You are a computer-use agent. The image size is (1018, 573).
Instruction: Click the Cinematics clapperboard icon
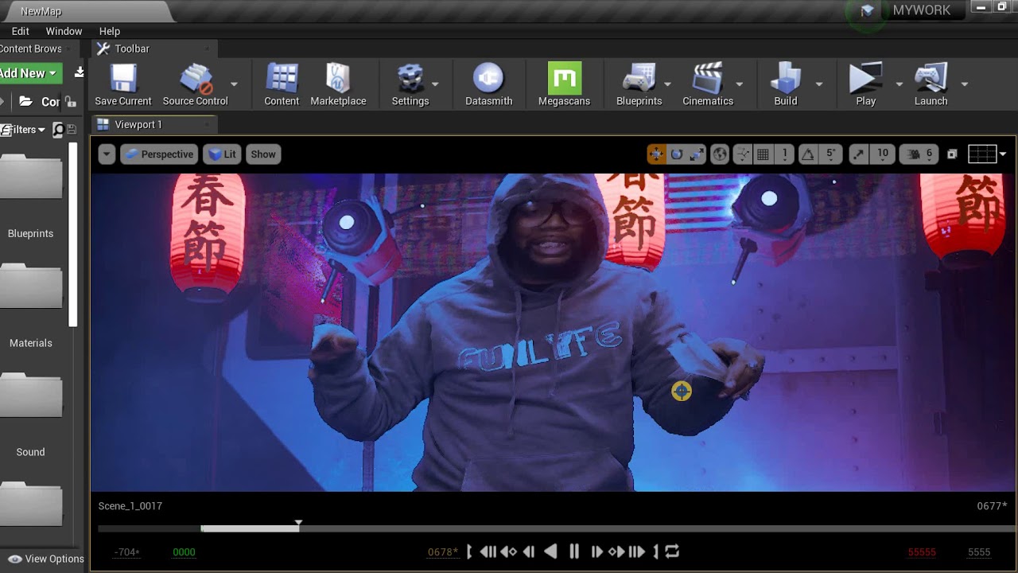(707, 78)
